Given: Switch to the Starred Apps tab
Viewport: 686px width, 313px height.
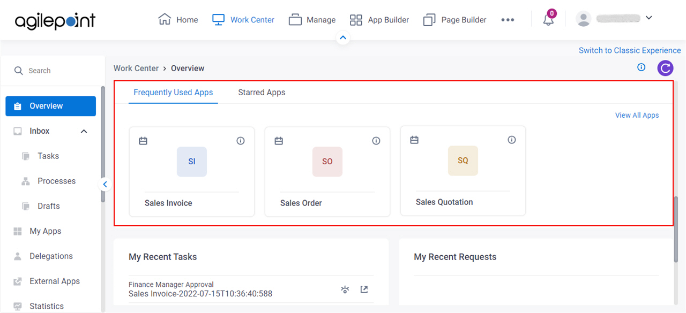Looking at the screenshot, I should (262, 93).
